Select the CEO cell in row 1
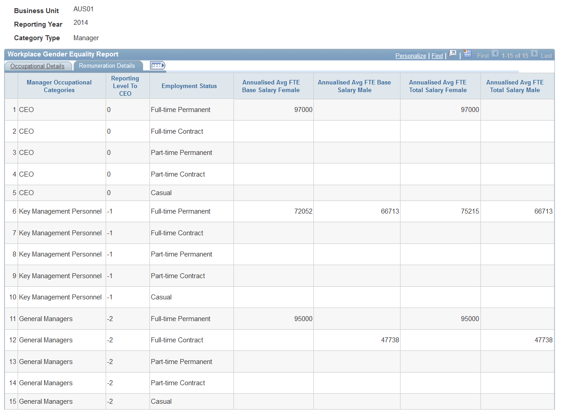 (26, 109)
